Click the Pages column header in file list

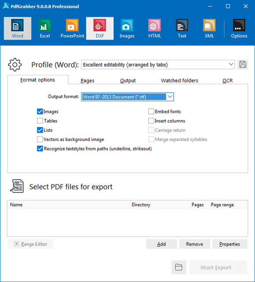[x=199, y=204]
